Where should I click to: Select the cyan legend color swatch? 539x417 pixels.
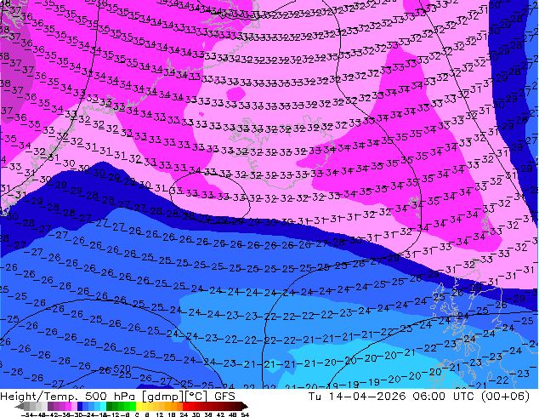pyautogui.click(x=103, y=406)
